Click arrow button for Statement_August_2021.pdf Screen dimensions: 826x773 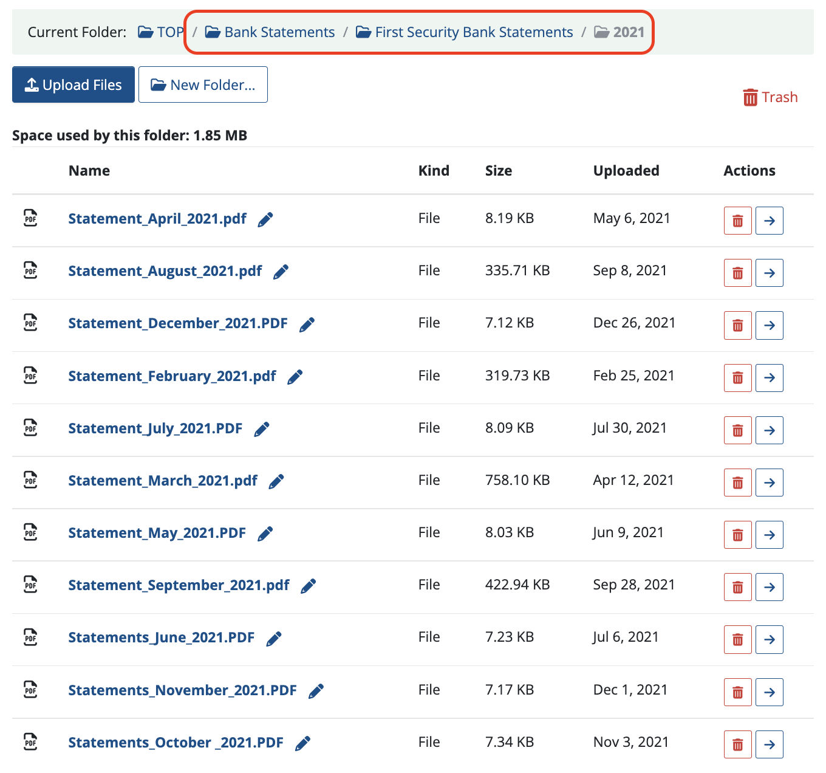pos(770,273)
